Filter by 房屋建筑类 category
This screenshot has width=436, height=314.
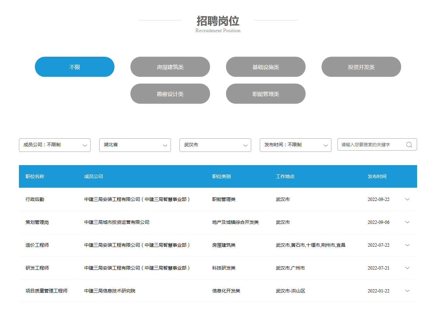click(x=170, y=67)
